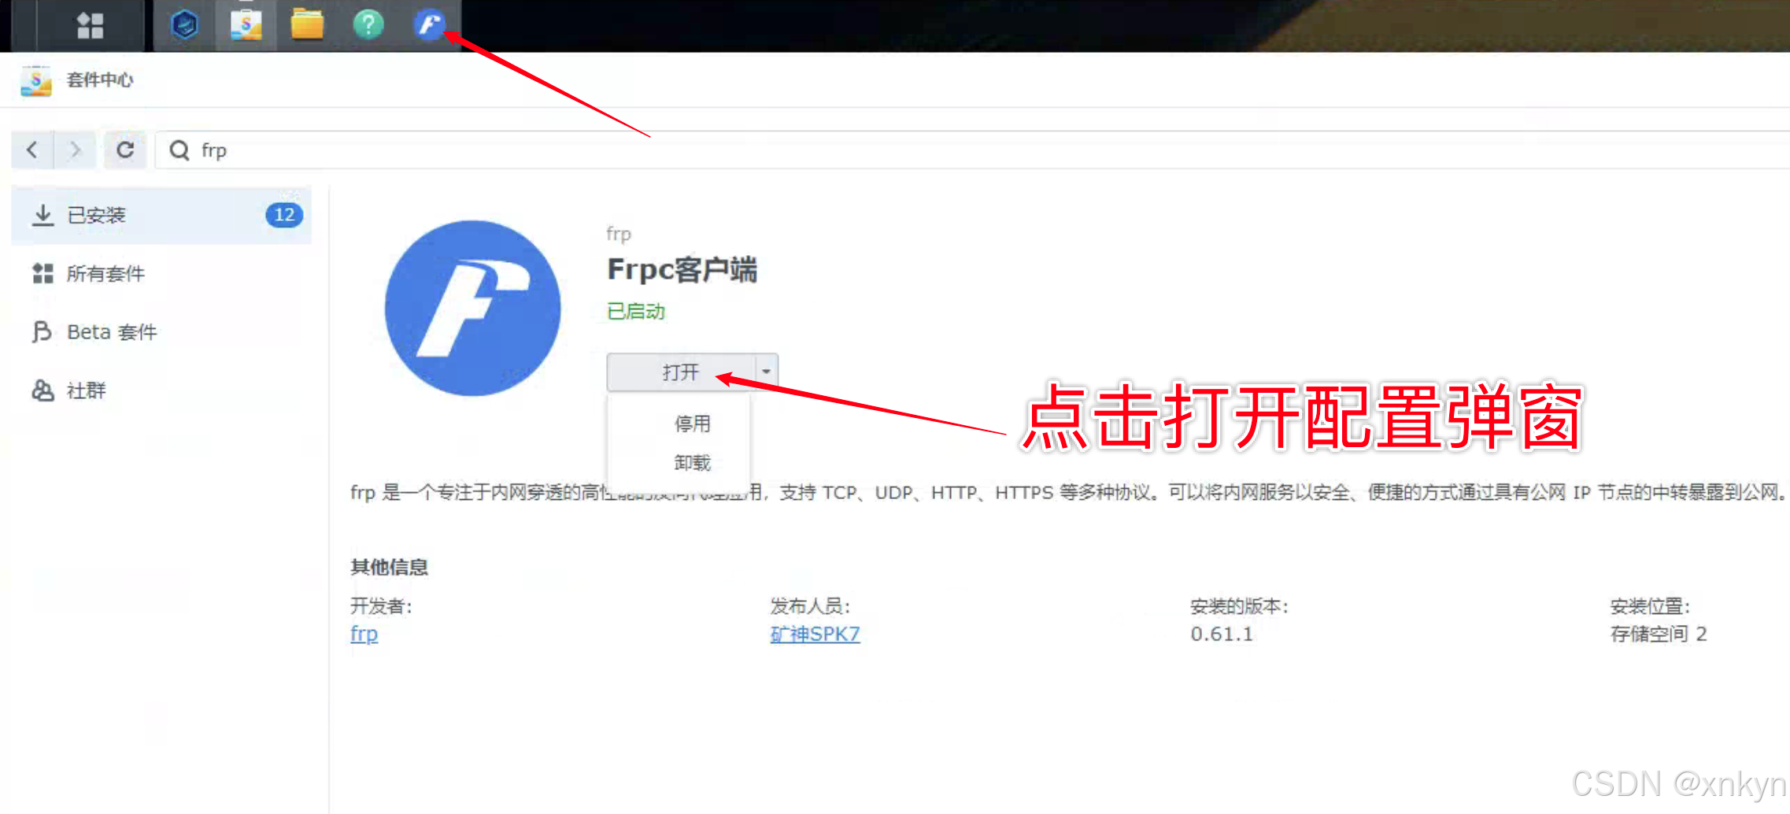The height and width of the screenshot is (814, 1790).
Task: Click the 已安装 download icon in sidebar
Action: [43, 214]
